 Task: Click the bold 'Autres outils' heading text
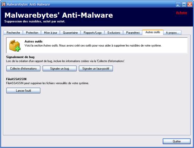34,41
